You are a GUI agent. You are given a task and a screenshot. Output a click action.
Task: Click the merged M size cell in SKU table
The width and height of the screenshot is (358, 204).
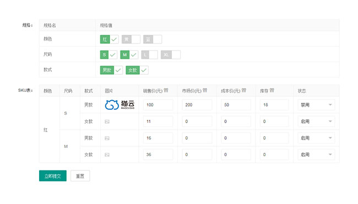tap(70, 146)
